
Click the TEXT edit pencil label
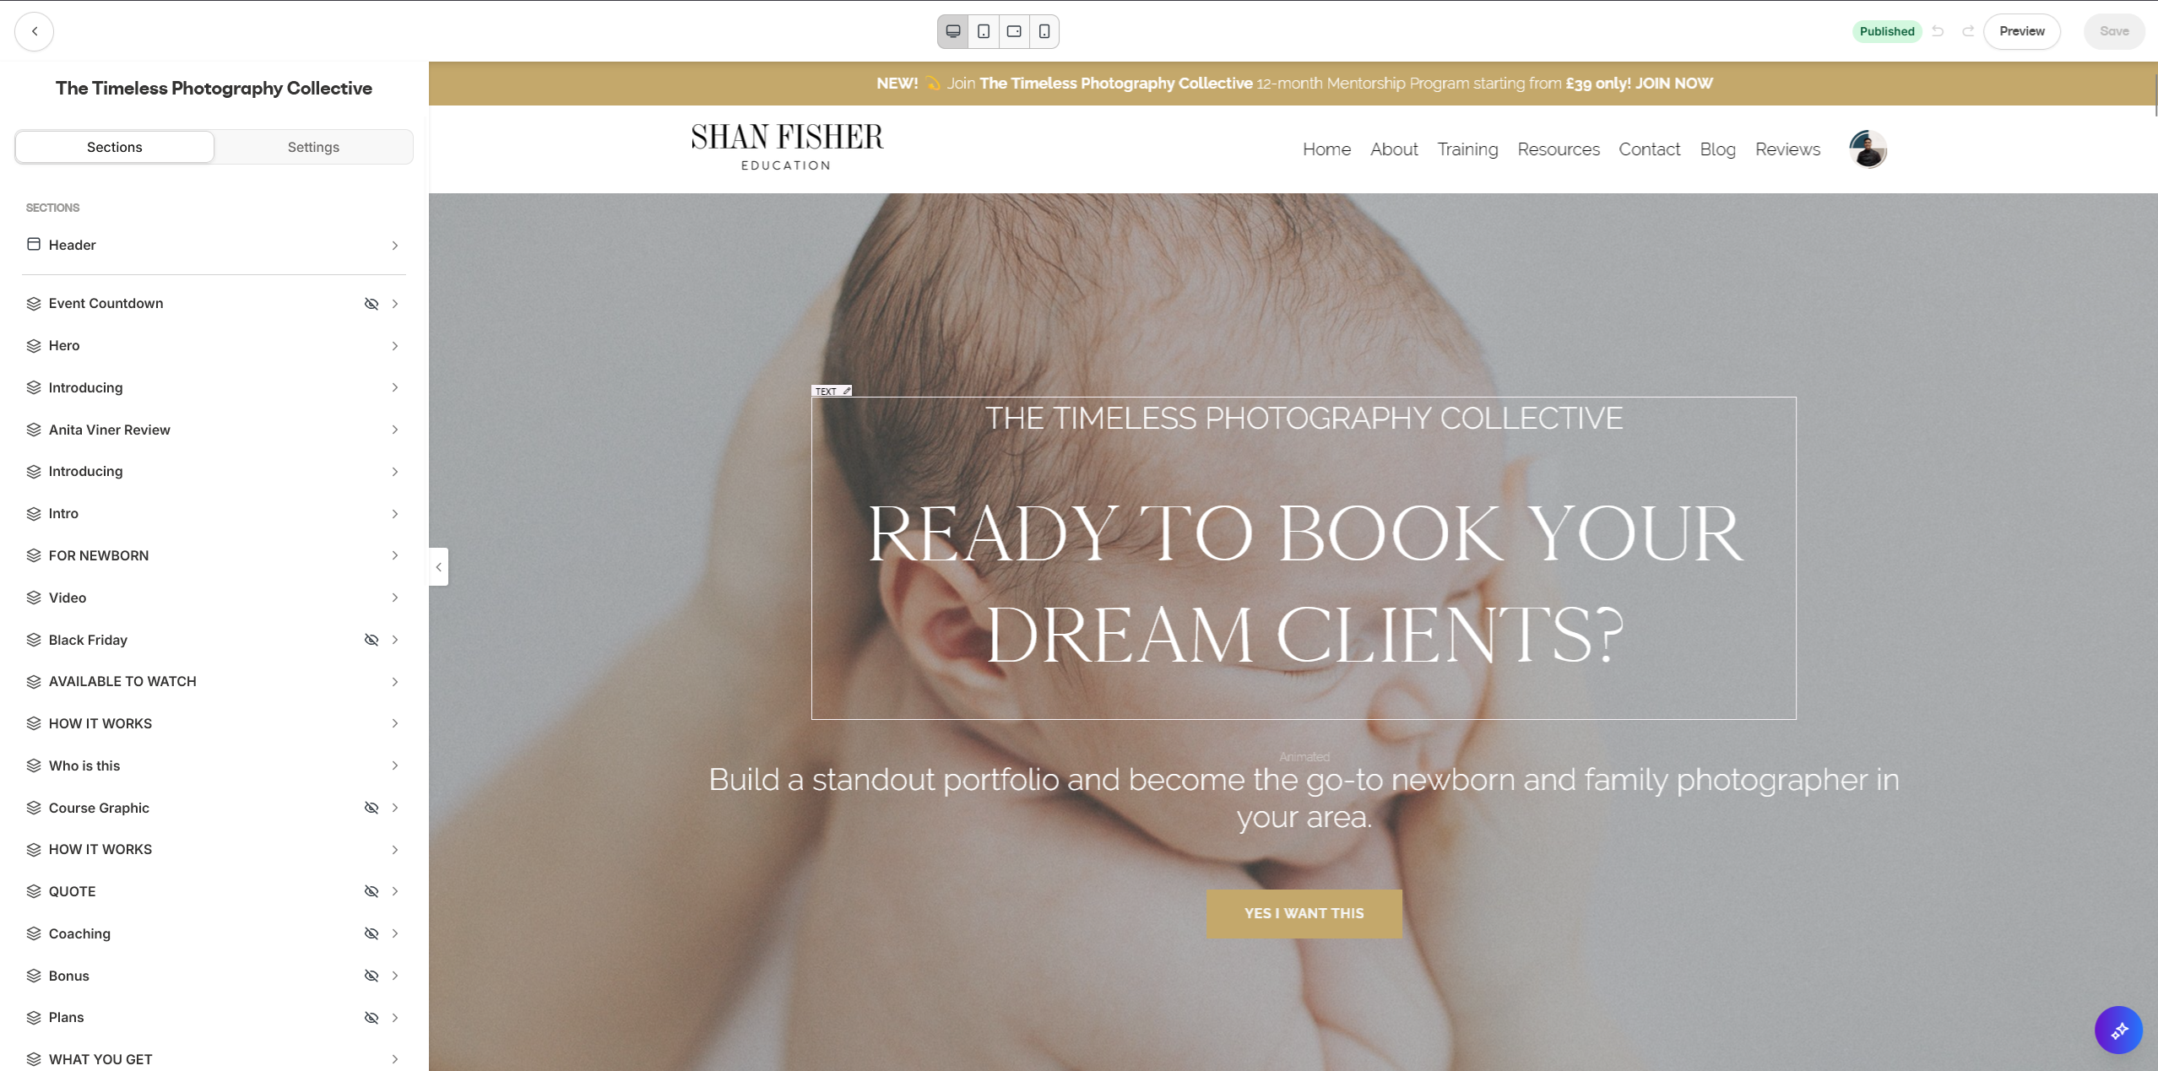click(832, 391)
